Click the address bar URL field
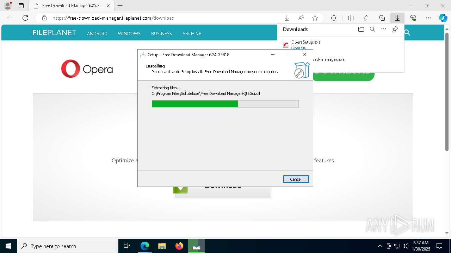Image resolution: width=451 pixels, height=253 pixels. coord(166,18)
